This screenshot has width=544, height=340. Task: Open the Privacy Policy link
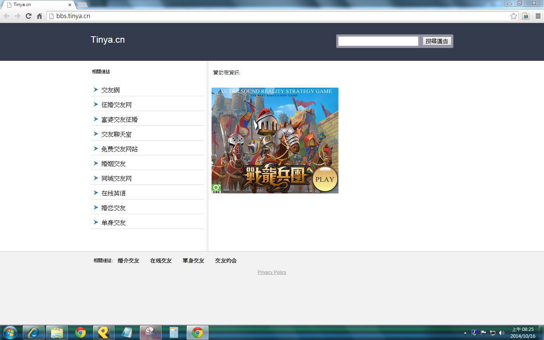pos(272,272)
